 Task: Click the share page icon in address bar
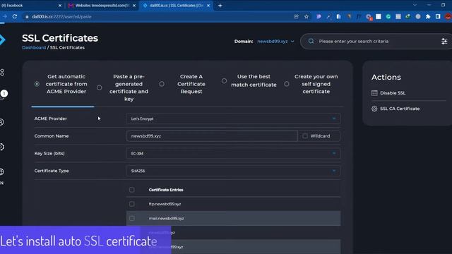click(x=296, y=17)
